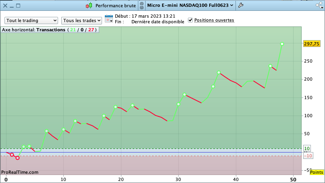Screen dimensions: 325x183
Task: Click the red -10 threshold label
Action: (x=308, y=156)
